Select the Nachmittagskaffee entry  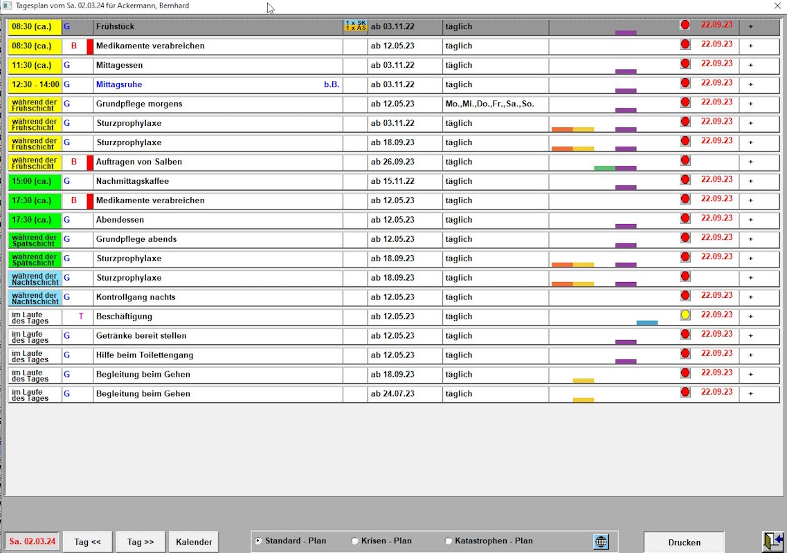click(132, 181)
